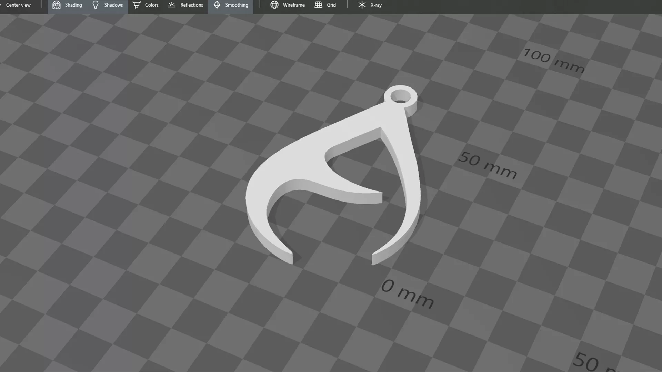Click the Wireframe globe icon
This screenshot has width=662, height=372.
(274, 5)
